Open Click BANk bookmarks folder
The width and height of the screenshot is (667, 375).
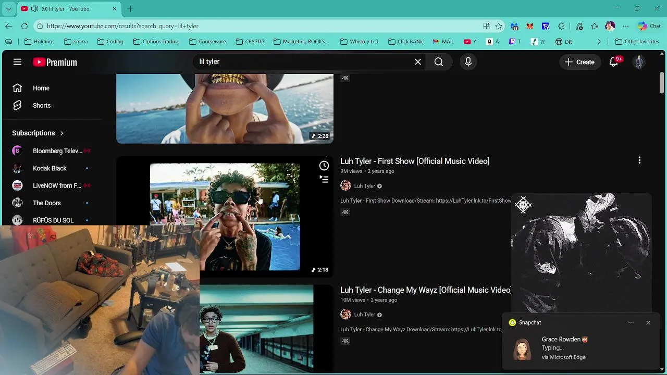point(405,42)
